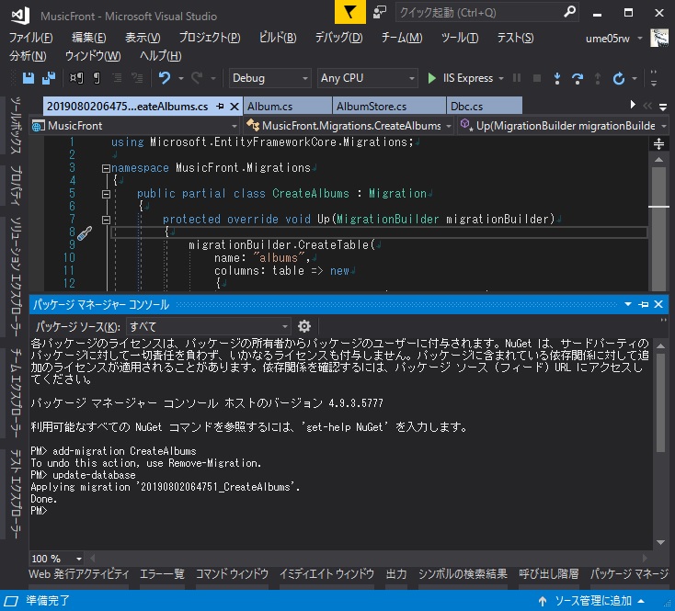Click the notification flag icon
675x611 pixels.
(x=350, y=12)
